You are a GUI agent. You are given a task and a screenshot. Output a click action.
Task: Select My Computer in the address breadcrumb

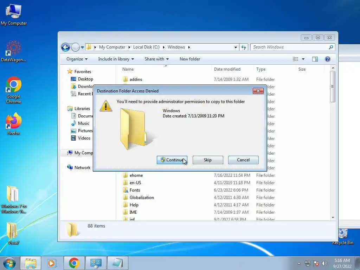point(112,47)
